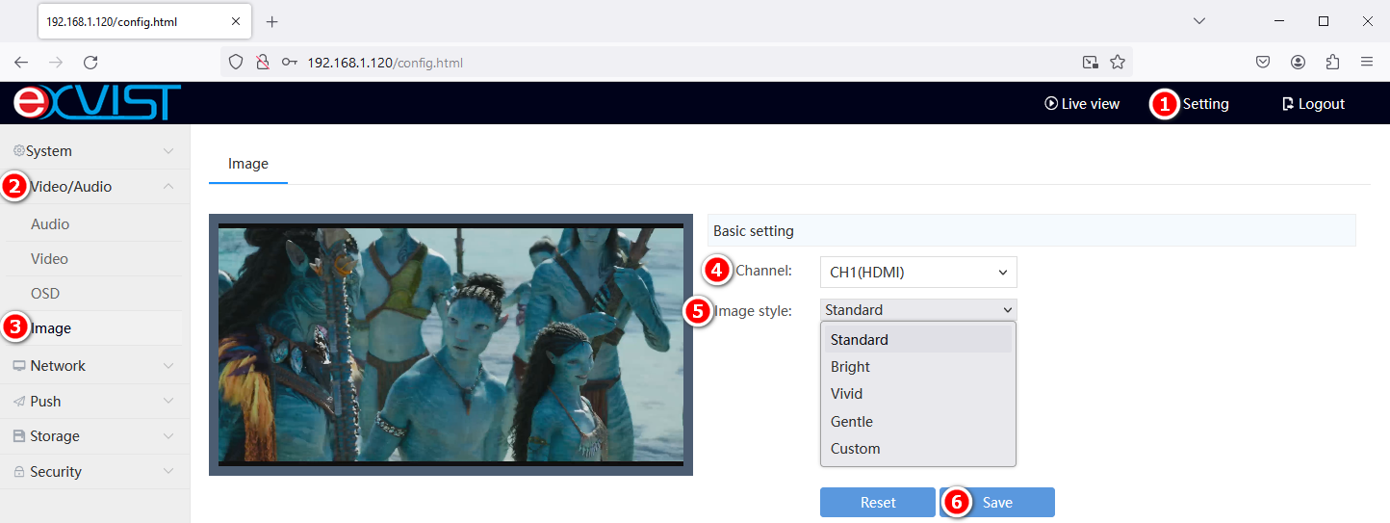This screenshot has height=523, width=1390.
Task: Expand the System menu chevron
Action: (168, 151)
